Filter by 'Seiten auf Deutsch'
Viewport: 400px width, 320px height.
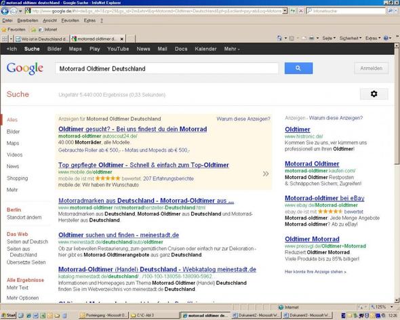coord(27,241)
